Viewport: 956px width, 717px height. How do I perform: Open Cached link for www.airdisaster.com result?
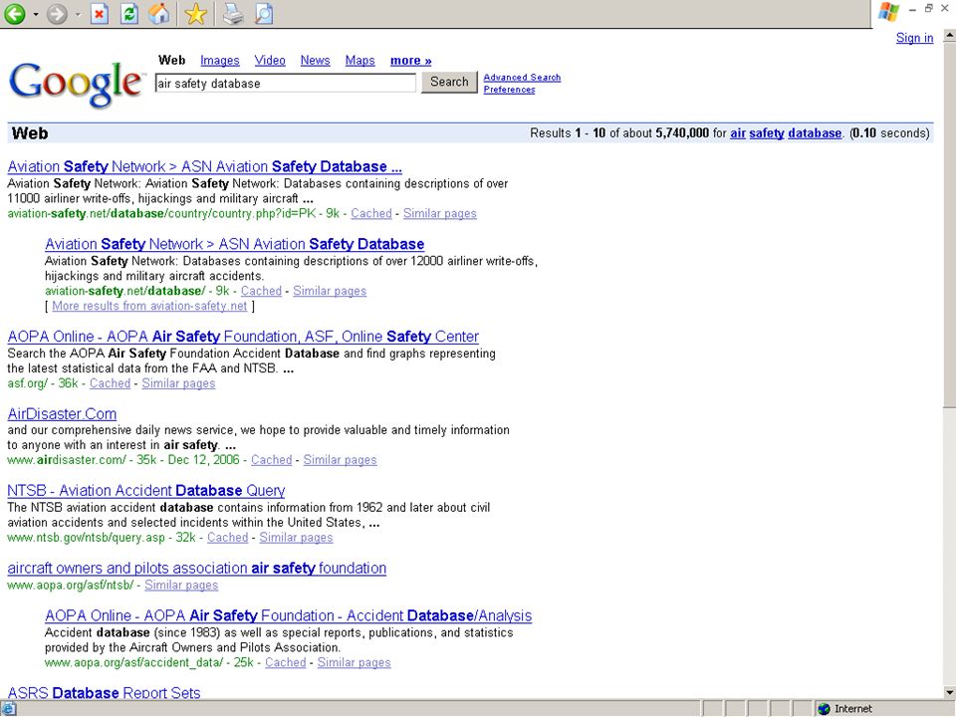271,460
